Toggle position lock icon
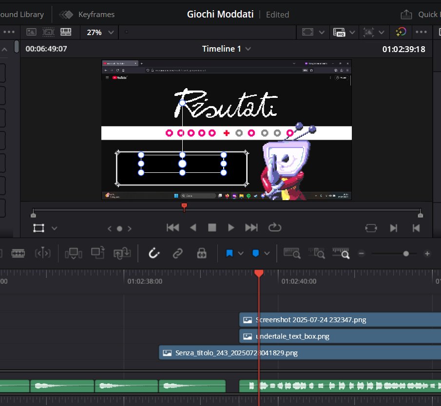Viewport: 441px width, 406px height. pyautogui.click(x=202, y=254)
